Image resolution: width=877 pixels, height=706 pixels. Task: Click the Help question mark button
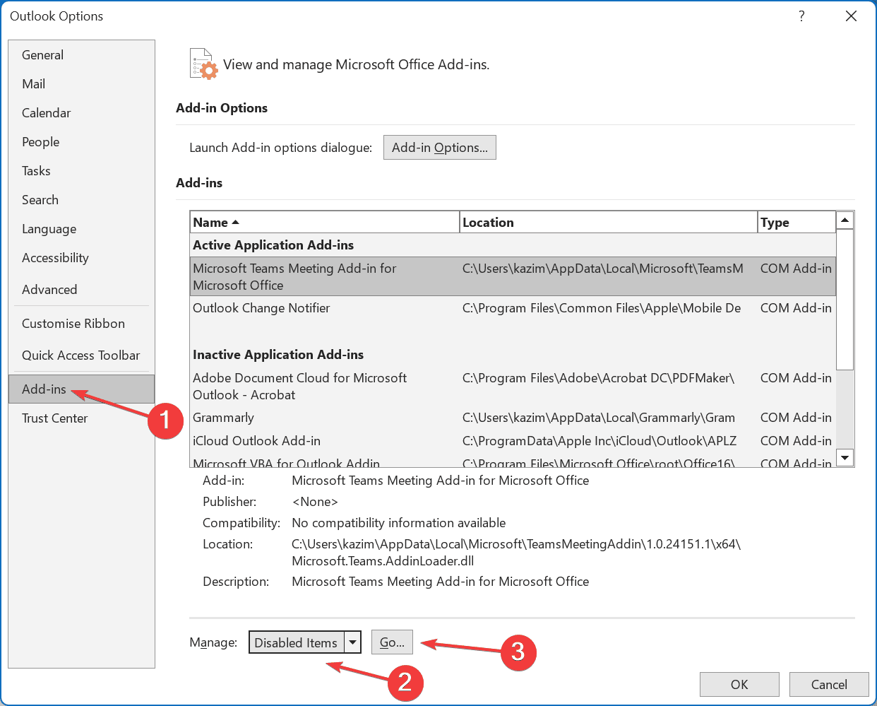point(801,16)
